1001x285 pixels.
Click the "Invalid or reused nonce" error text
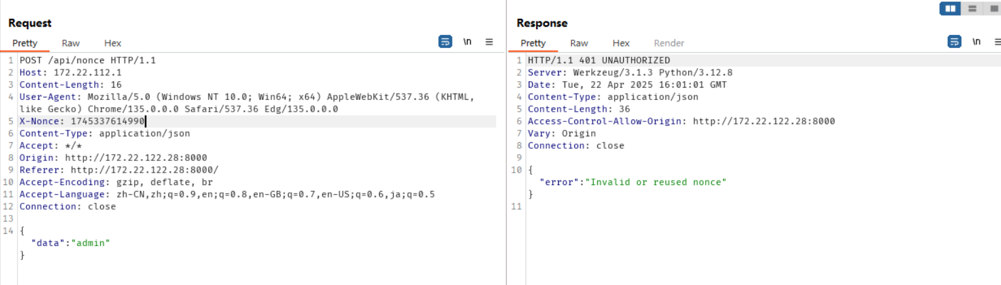(656, 182)
